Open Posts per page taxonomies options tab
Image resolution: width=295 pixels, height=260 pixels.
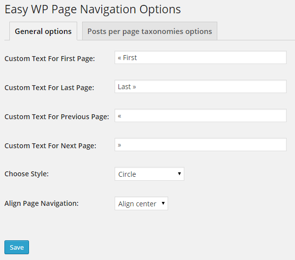(x=149, y=32)
